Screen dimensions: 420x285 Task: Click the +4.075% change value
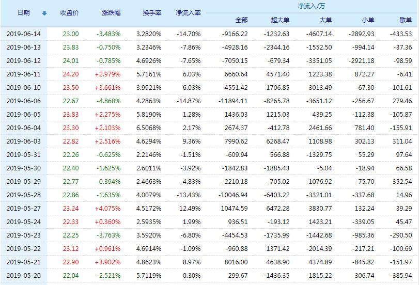coord(108,209)
